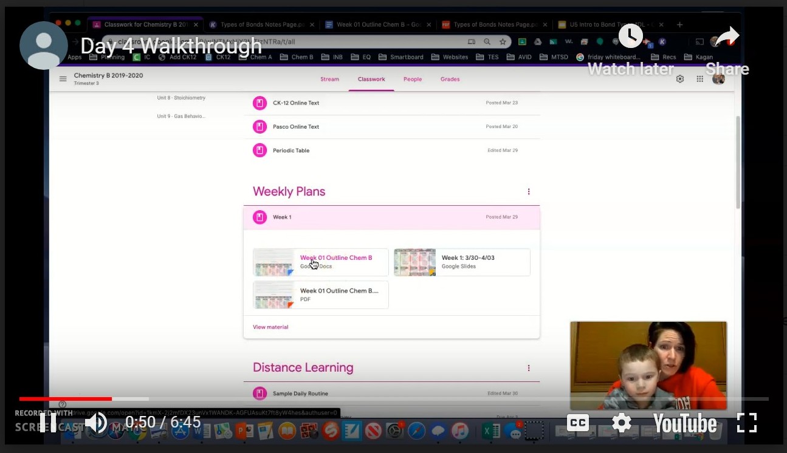Toggle closed captions CC button

click(577, 423)
